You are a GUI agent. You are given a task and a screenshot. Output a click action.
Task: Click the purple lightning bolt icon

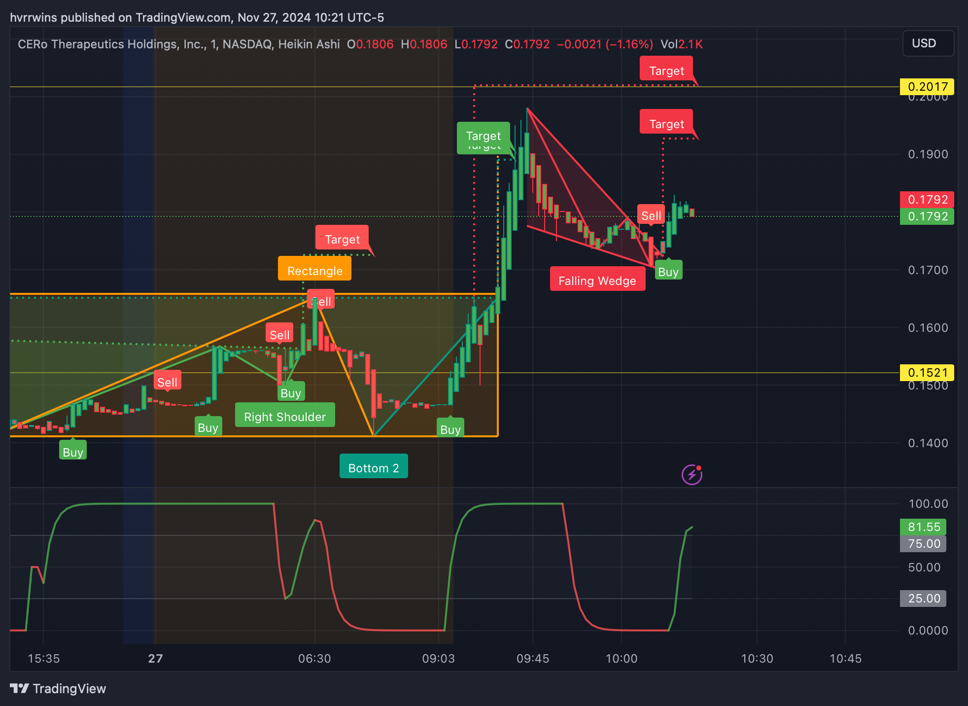click(692, 474)
